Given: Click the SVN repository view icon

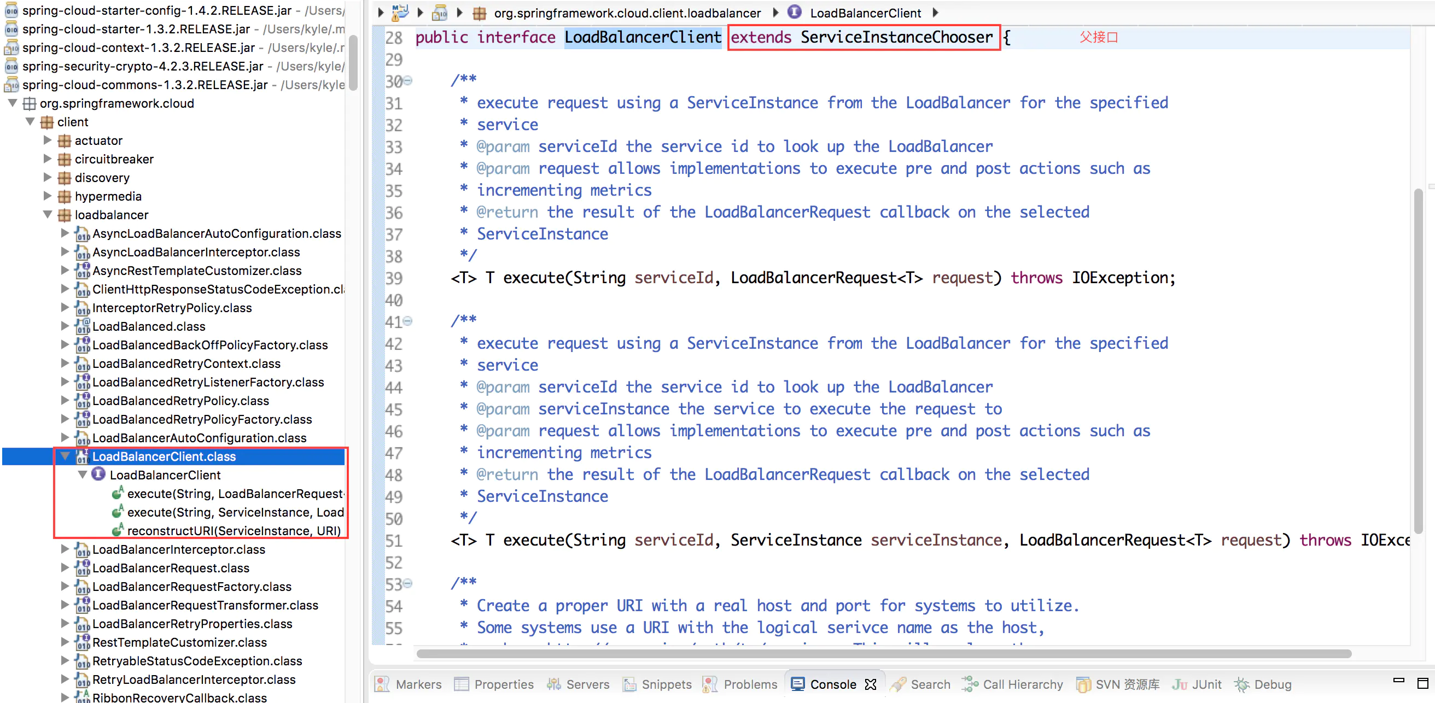Looking at the screenshot, I should [1083, 684].
